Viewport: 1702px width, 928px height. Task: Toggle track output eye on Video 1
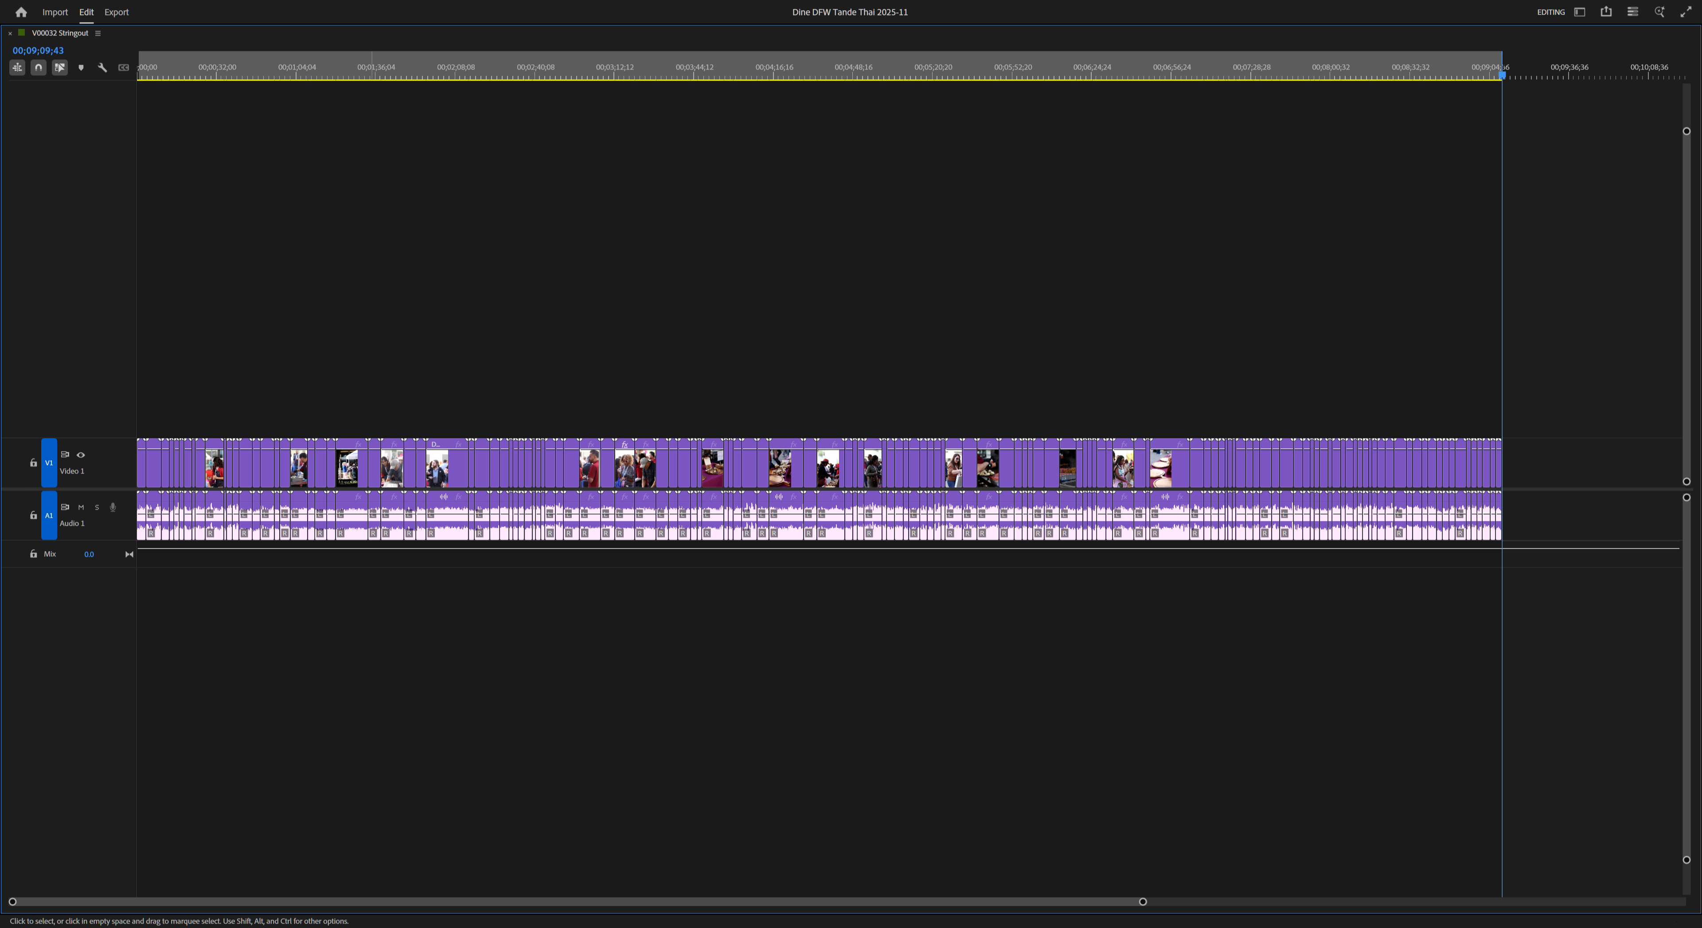pos(81,454)
